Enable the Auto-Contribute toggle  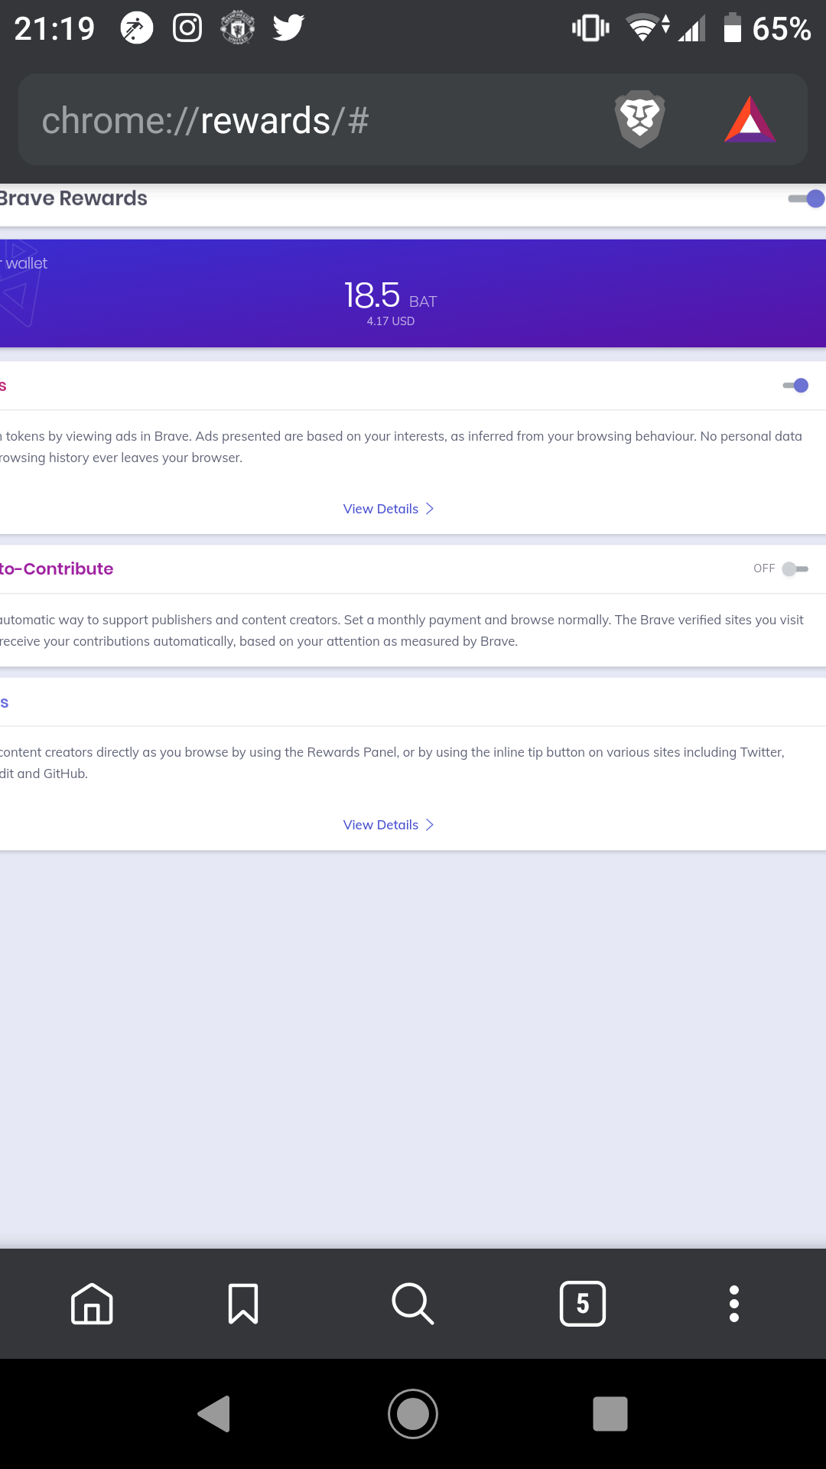[x=795, y=568]
